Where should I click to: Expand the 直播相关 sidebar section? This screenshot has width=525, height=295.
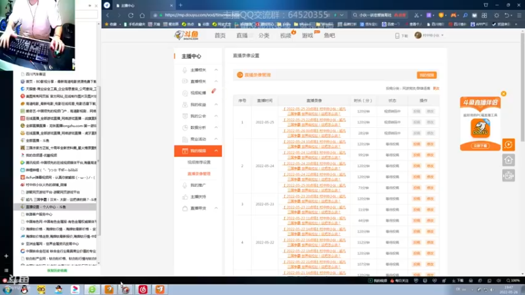[x=198, y=81]
